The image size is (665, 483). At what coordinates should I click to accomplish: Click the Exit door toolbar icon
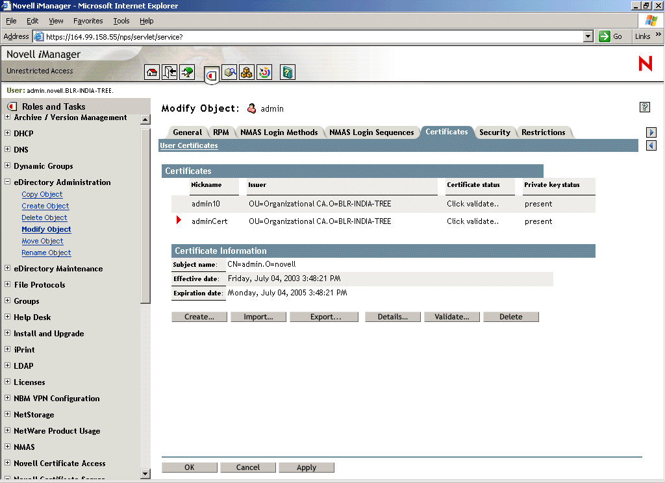(169, 73)
